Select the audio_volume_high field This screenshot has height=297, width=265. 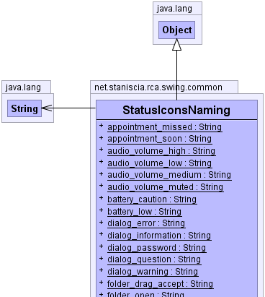[x=161, y=151]
